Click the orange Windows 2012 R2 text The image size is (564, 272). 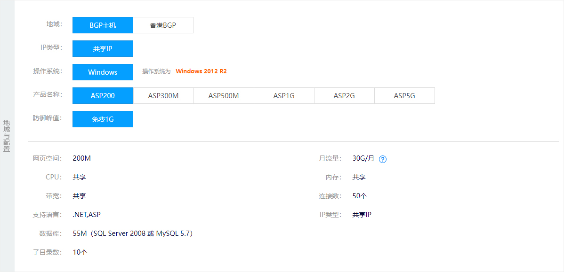(201, 71)
